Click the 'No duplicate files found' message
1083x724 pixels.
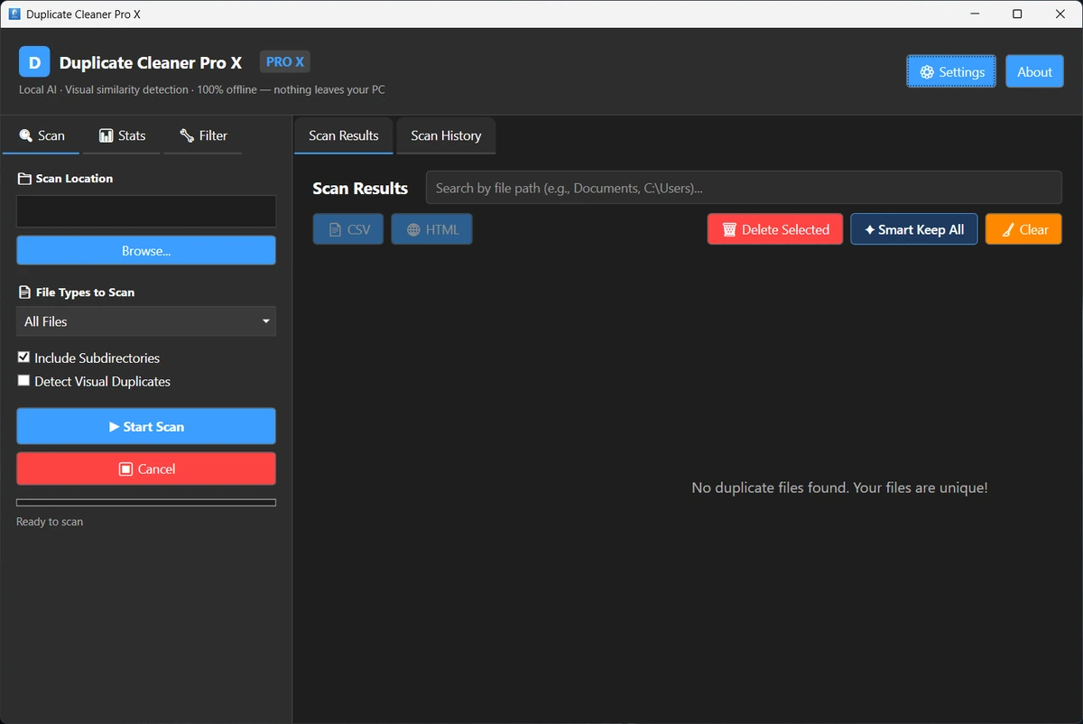tap(839, 487)
